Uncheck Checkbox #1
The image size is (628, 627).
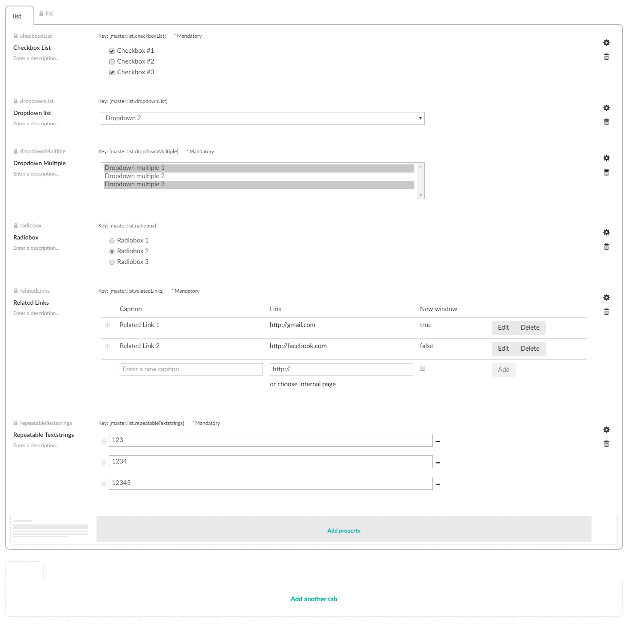click(112, 51)
